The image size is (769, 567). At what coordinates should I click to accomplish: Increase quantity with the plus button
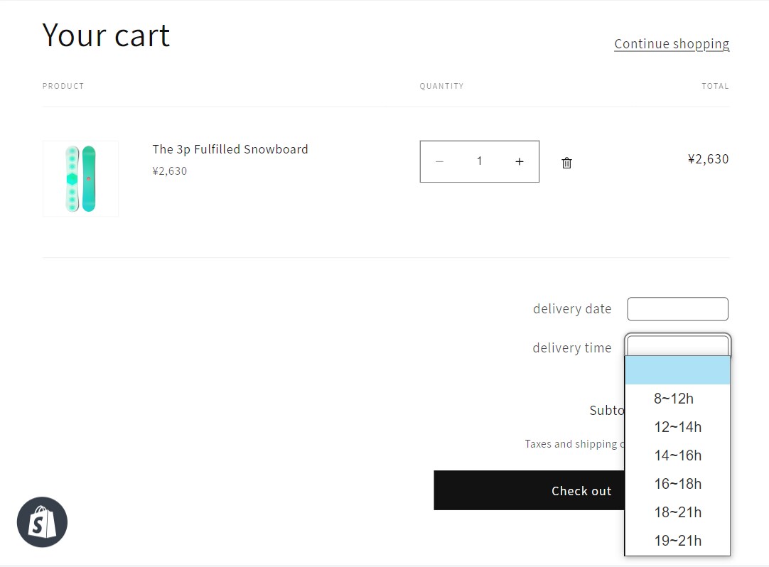point(520,161)
